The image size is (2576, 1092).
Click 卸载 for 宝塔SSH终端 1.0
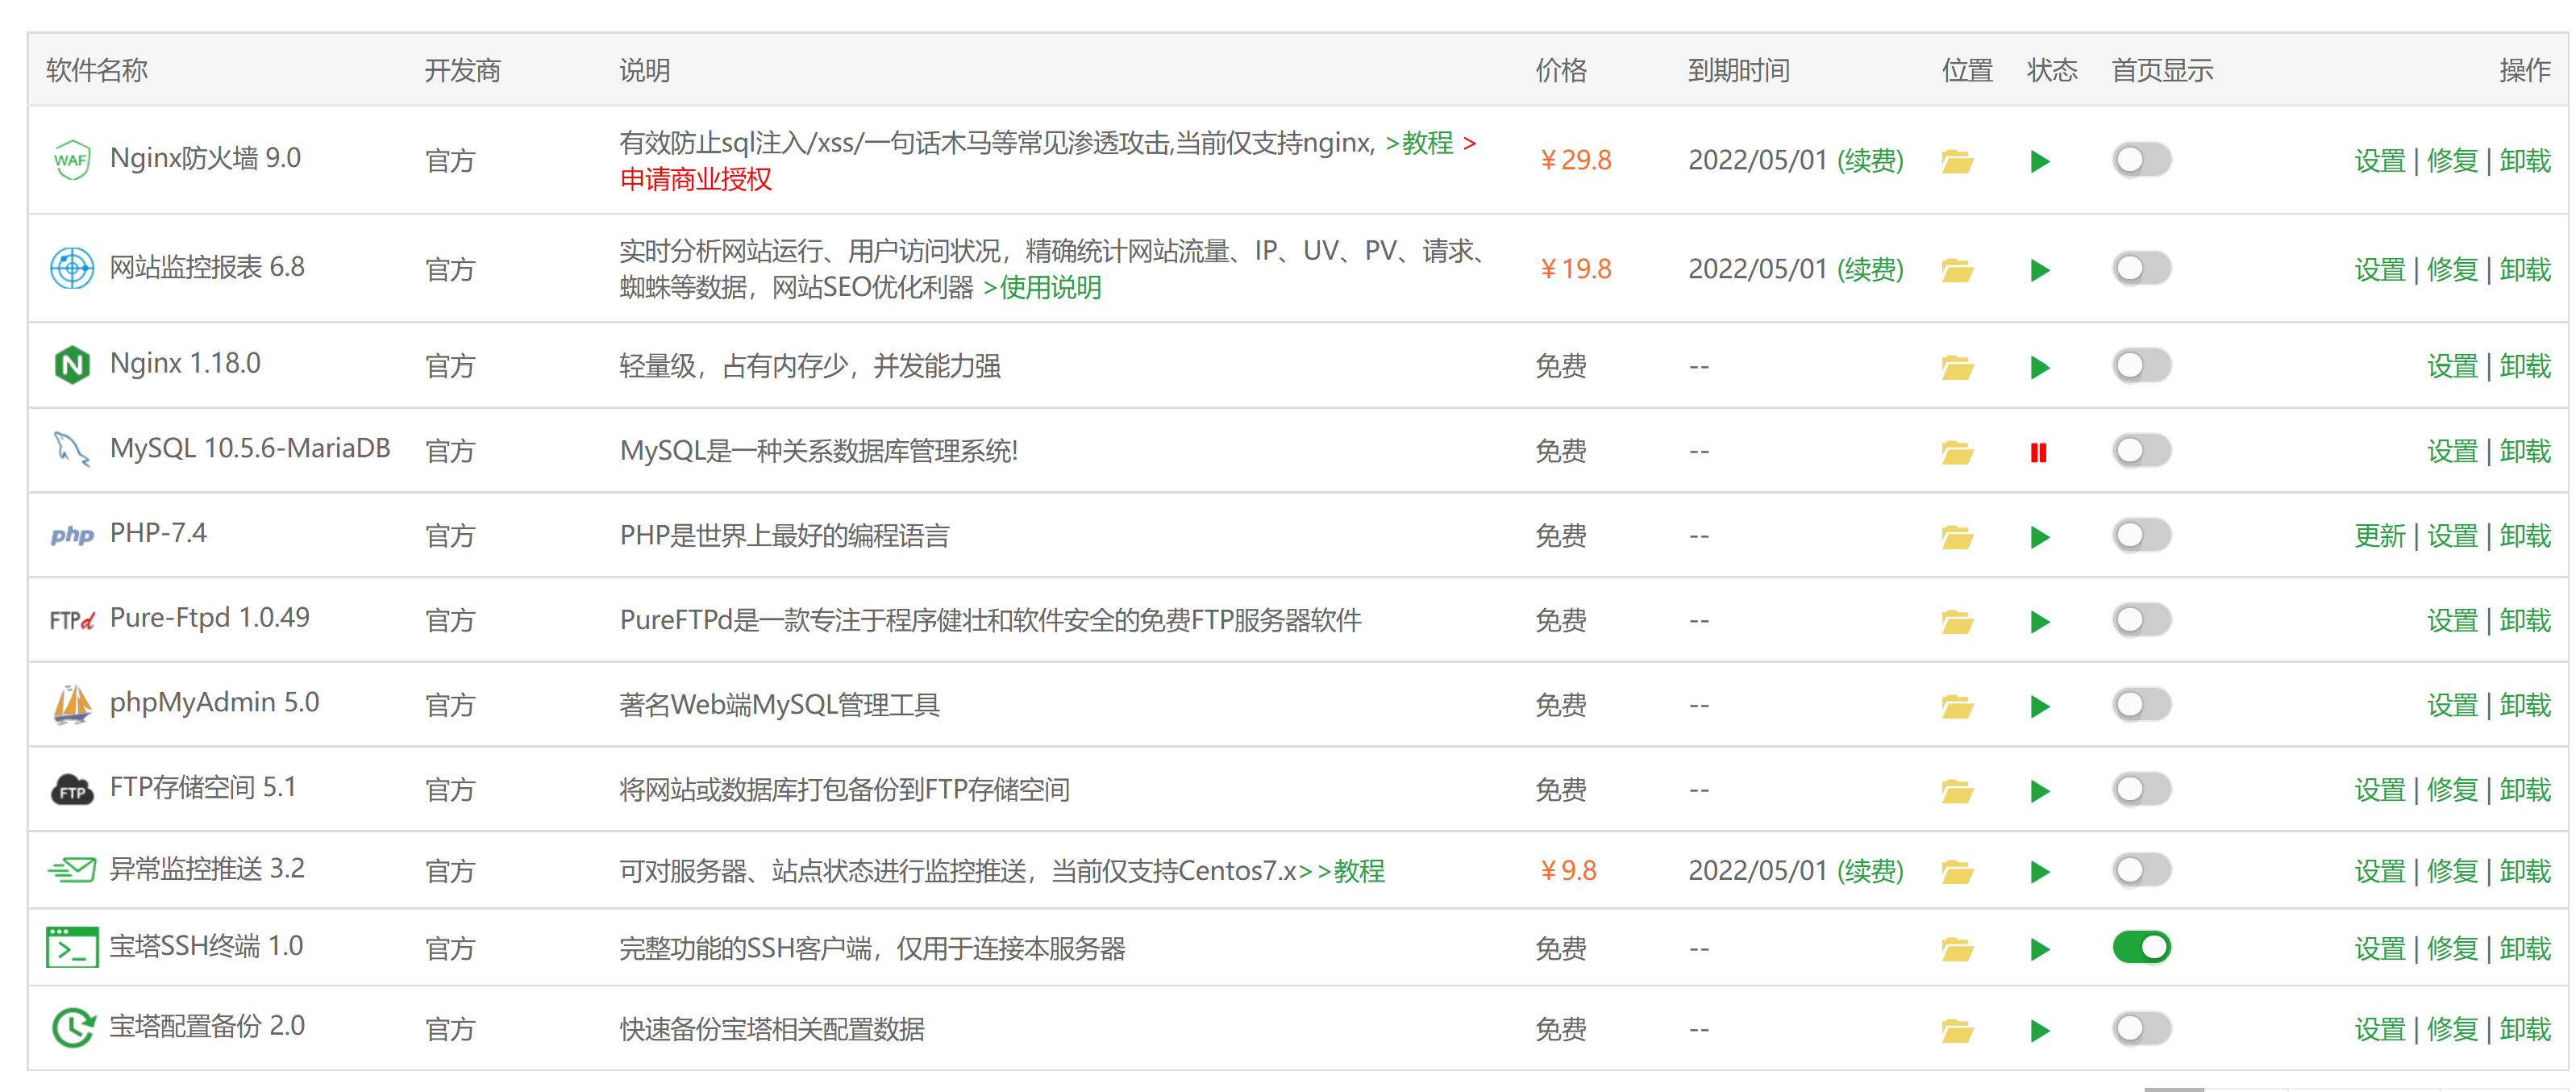[x=2525, y=949]
